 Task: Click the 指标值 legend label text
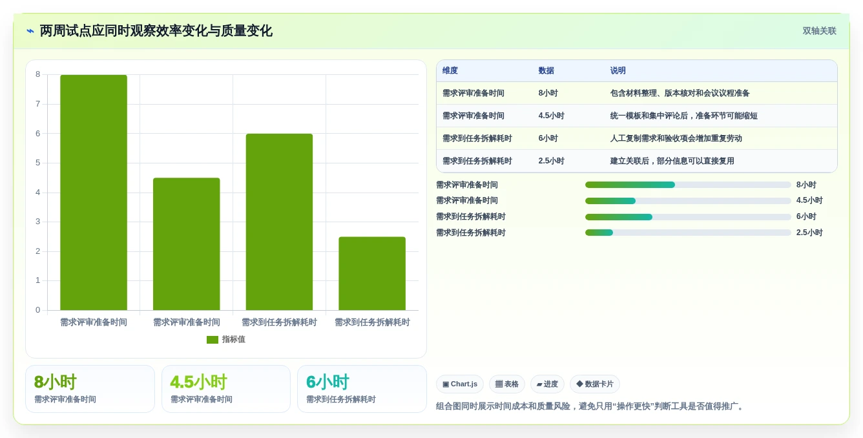pos(234,340)
